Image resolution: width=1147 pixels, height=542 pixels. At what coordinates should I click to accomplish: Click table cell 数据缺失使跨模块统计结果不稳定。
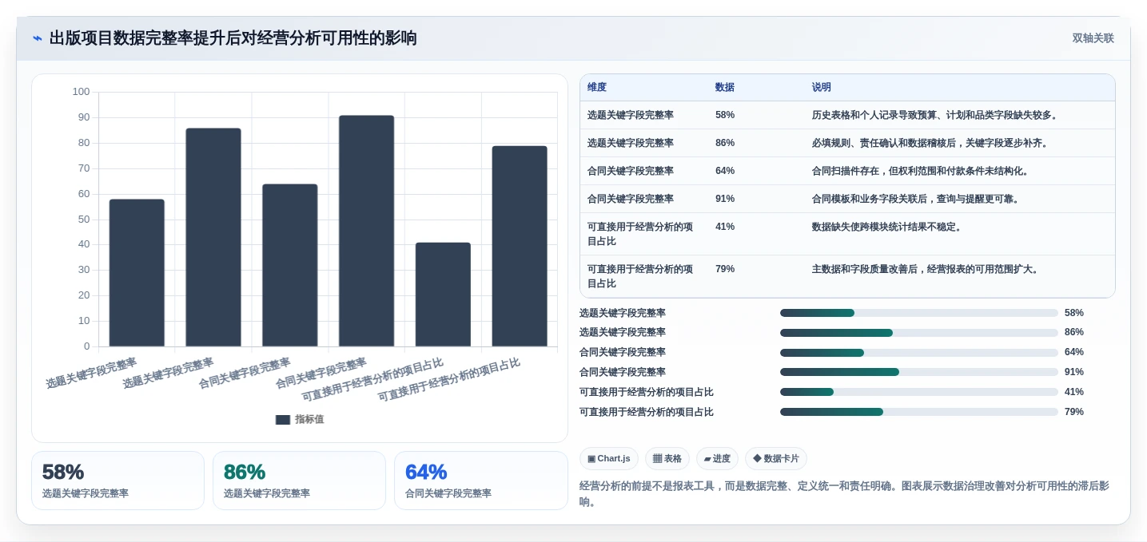(x=889, y=227)
